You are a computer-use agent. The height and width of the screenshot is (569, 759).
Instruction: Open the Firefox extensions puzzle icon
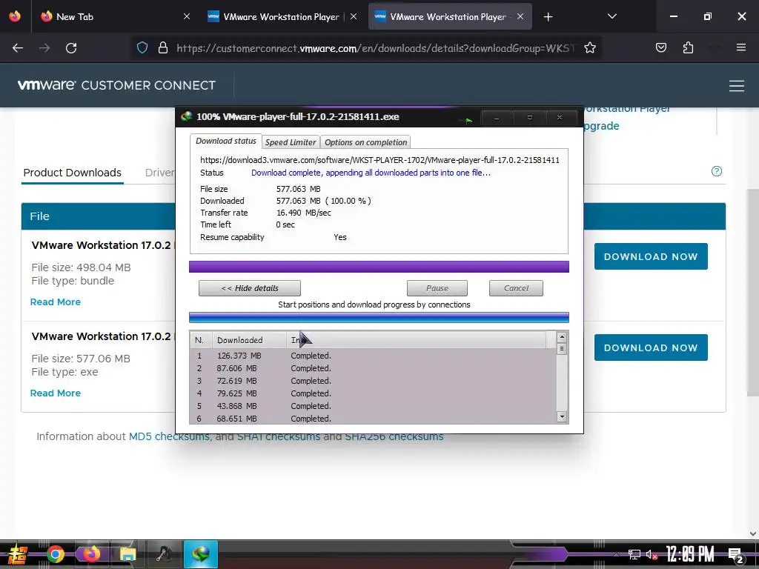pos(688,47)
